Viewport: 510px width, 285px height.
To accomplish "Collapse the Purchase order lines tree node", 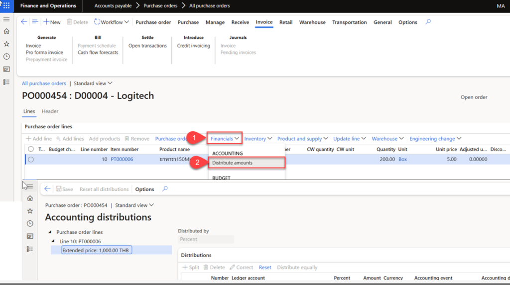I will (x=50, y=232).
